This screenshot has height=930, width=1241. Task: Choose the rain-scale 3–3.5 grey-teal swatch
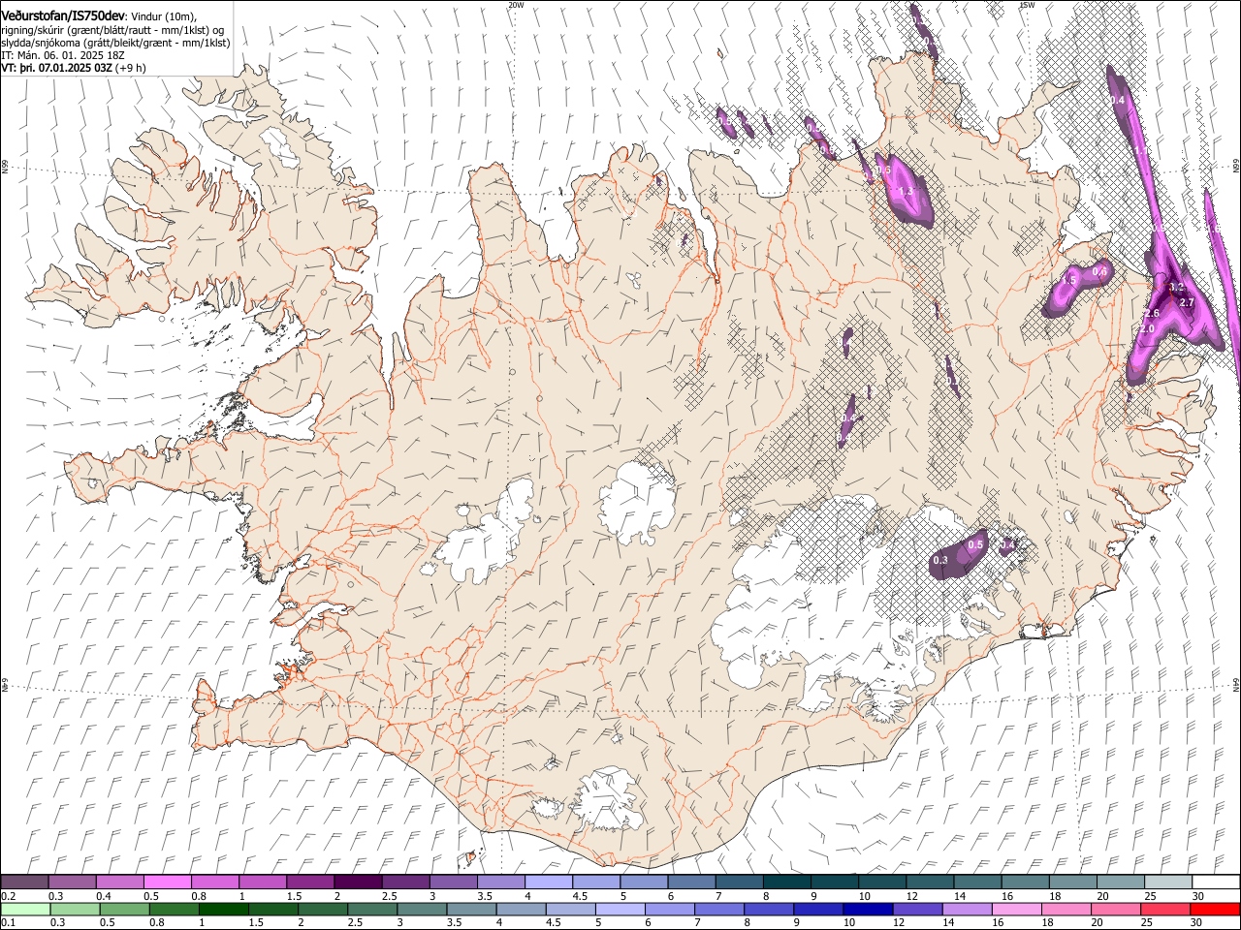[x=421, y=909]
